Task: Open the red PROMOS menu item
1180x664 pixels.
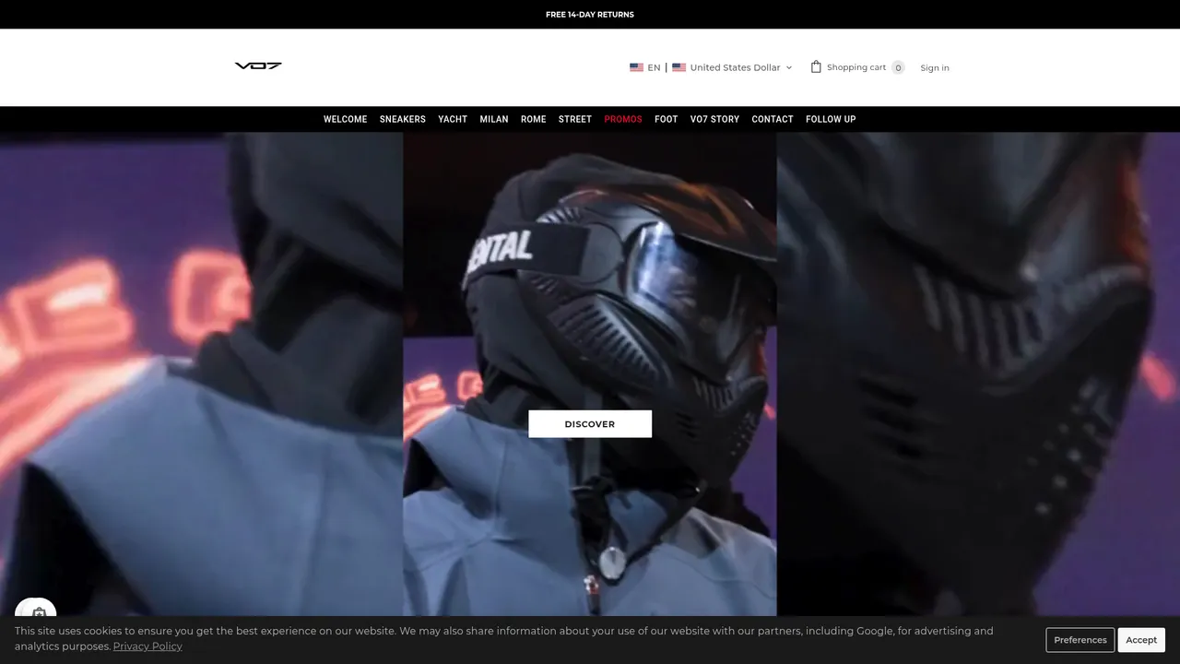Action: pos(623,119)
